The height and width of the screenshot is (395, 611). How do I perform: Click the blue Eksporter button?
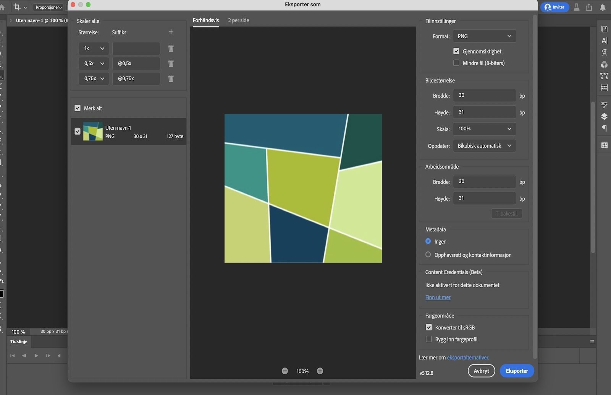[517, 371]
